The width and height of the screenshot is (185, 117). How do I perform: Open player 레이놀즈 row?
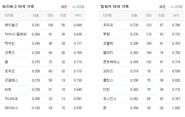43,25
